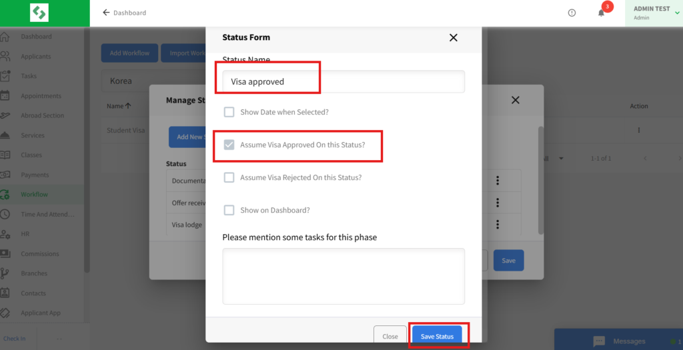
Task: Click the Status Name input field
Action: pos(343,82)
